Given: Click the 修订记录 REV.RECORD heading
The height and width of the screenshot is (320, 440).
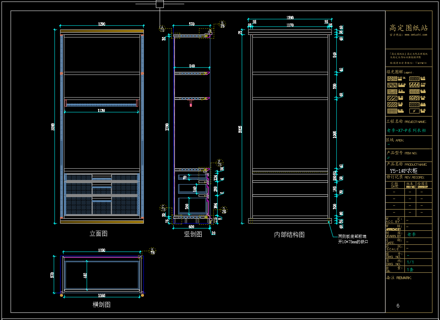Looking at the screenshot, I should point(405,177).
